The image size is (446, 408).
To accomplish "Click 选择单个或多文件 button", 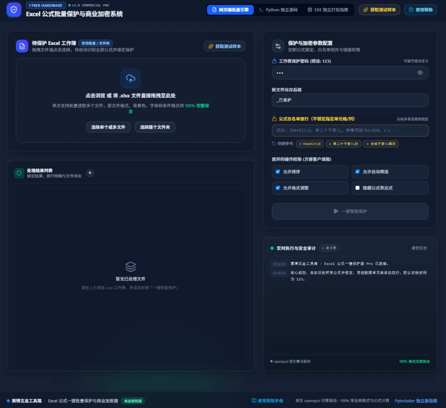I will click(108, 127).
